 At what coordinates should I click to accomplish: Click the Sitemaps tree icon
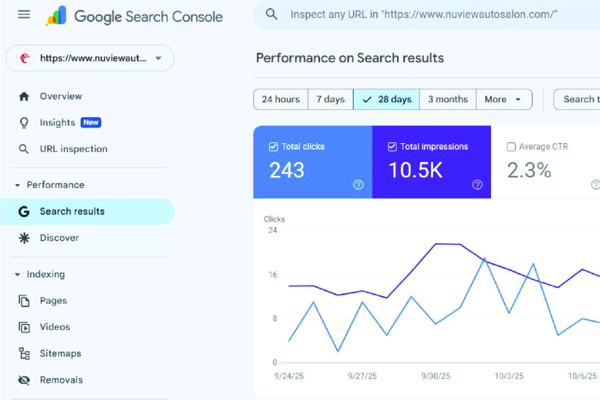click(24, 354)
